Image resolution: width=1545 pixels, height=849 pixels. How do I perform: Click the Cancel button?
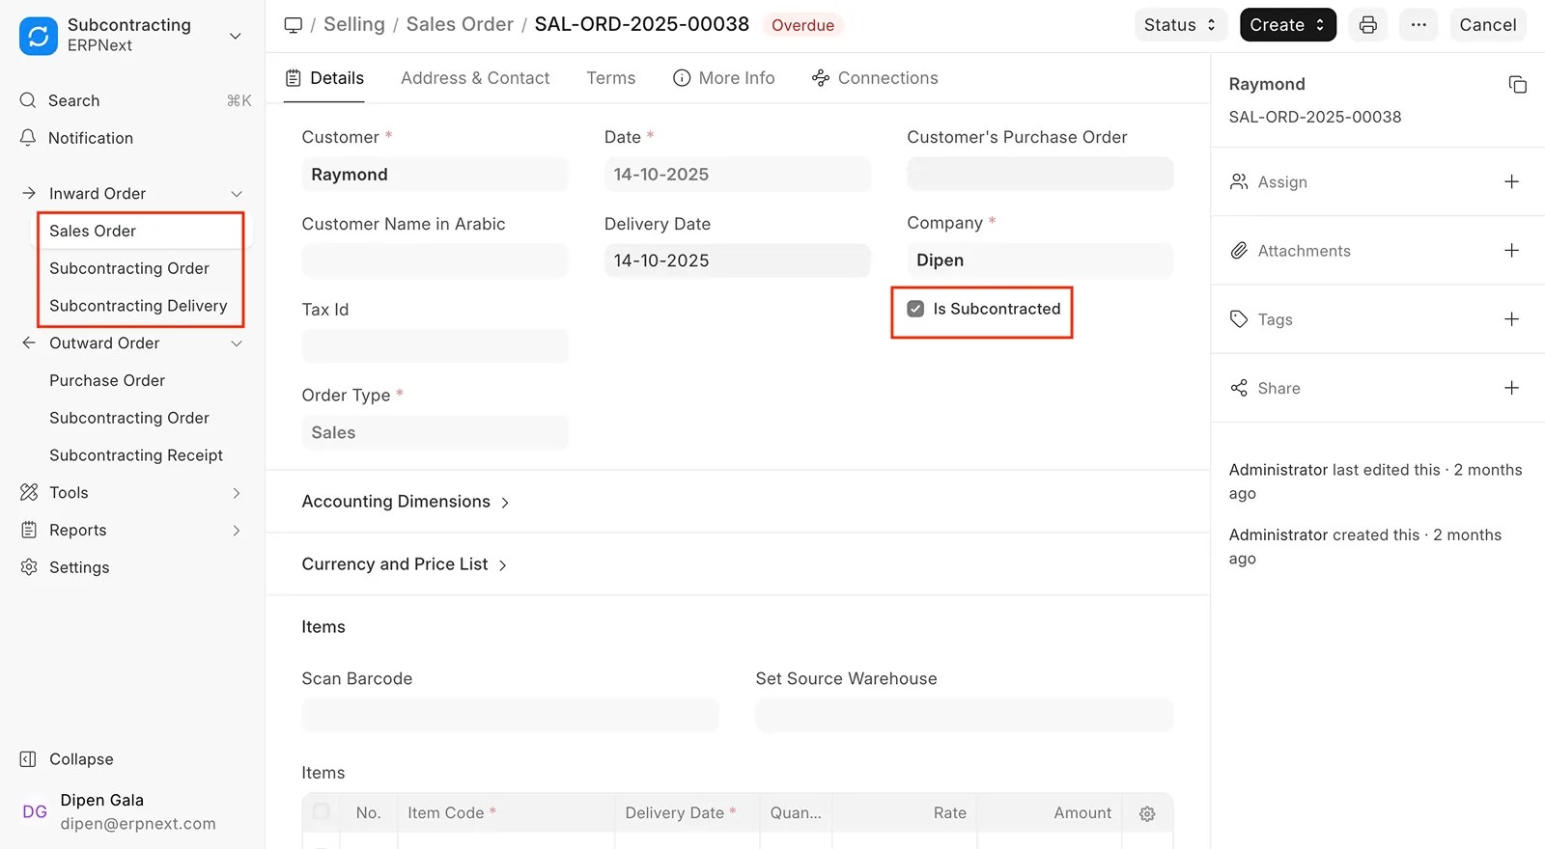point(1488,25)
